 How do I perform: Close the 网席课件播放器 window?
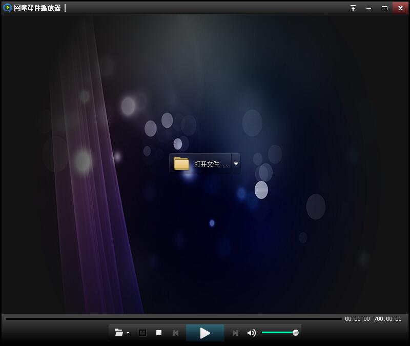pos(400,8)
